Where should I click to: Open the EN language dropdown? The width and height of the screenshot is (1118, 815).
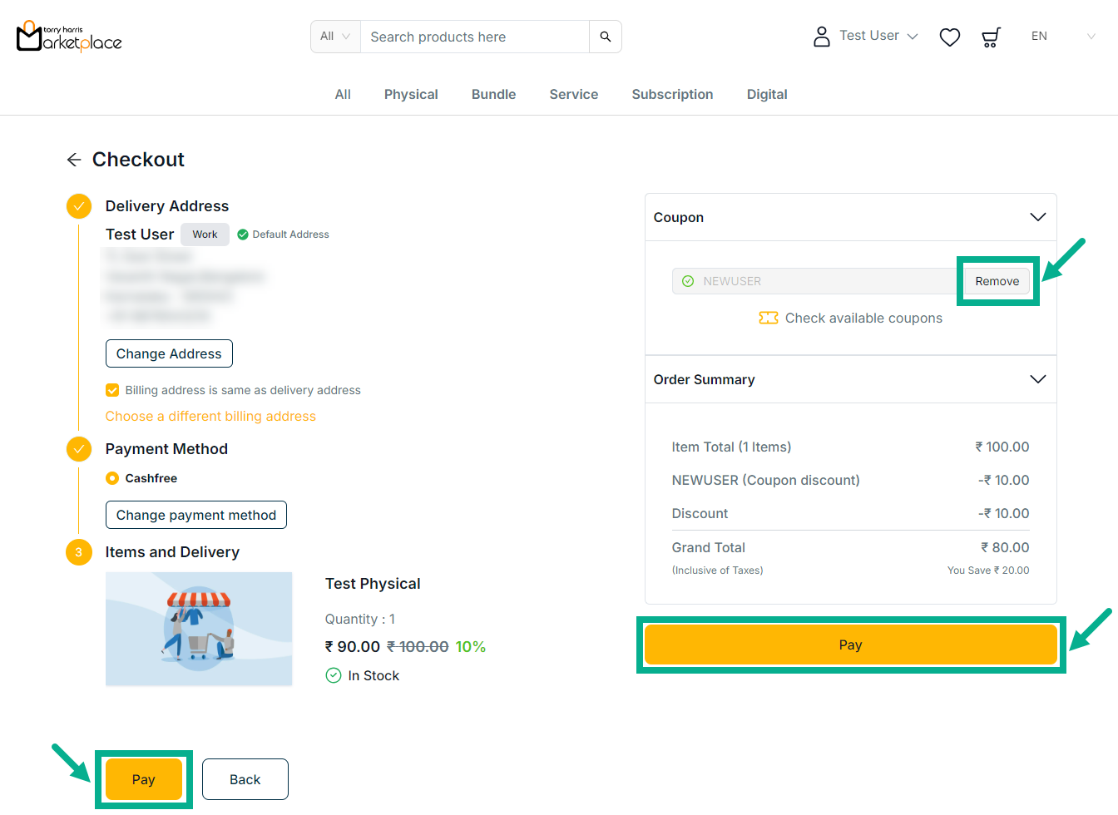point(1062,37)
